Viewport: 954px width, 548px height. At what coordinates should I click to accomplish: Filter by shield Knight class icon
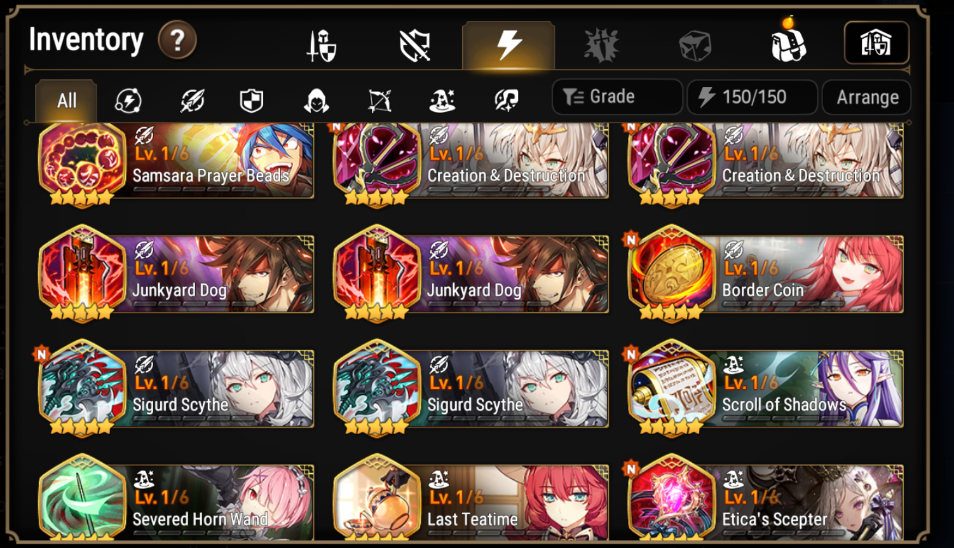pos(252,100)
